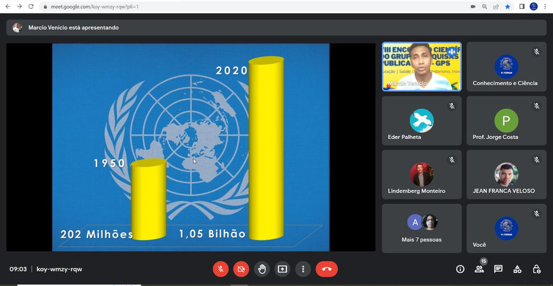553x286 pixels.
Task: Open Present now screen share button
Action: click(x=282, y=269)
